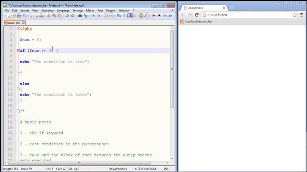Toggle the indent guide button
307x172 pixels.
pyautogui.click(x=130, y=16)
